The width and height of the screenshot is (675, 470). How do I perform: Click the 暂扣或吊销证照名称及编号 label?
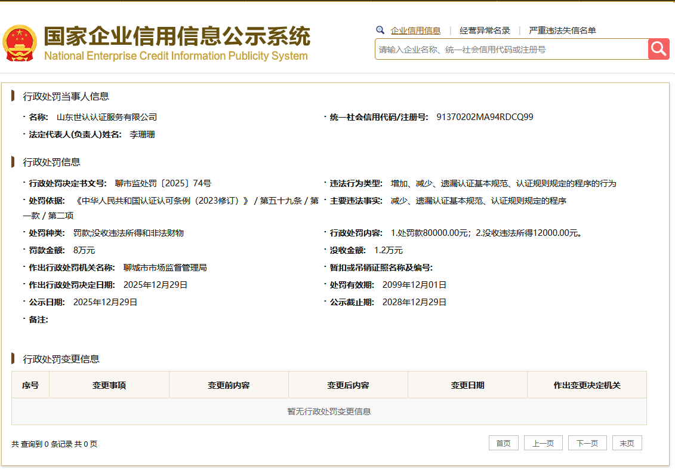tap(381, 268)
